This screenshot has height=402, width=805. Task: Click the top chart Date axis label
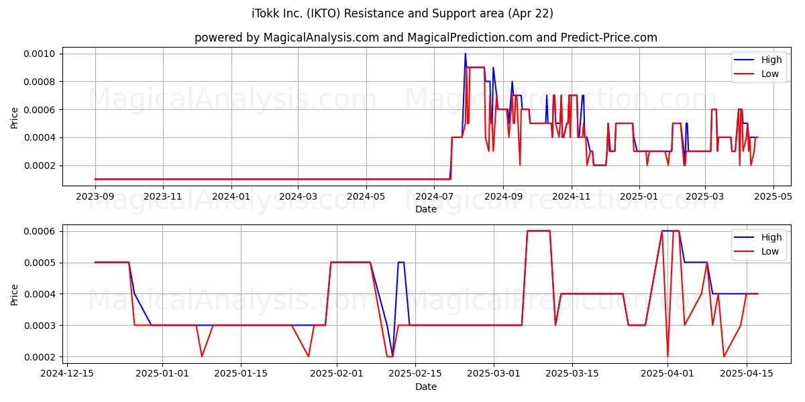pyautogui.click(x=426, y=209)
